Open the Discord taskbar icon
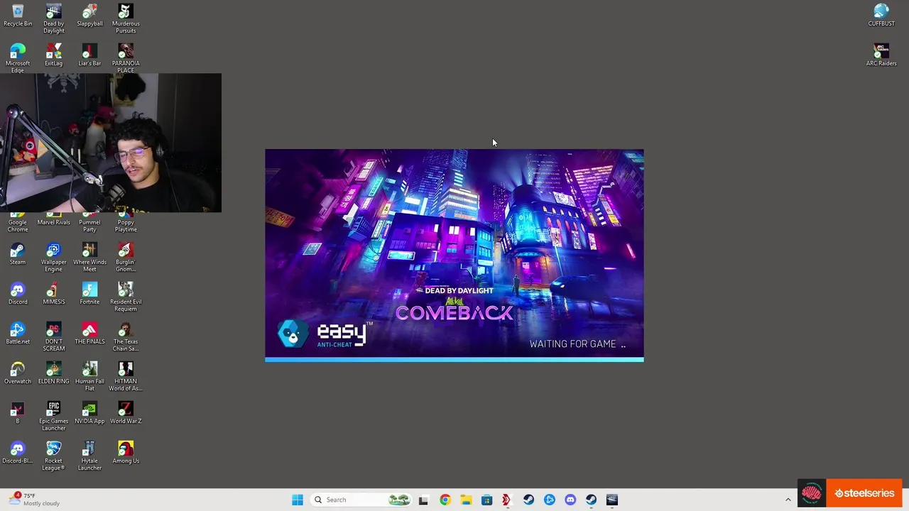The image size is (909, 511). pyautogui.click(x=570, y=500)
